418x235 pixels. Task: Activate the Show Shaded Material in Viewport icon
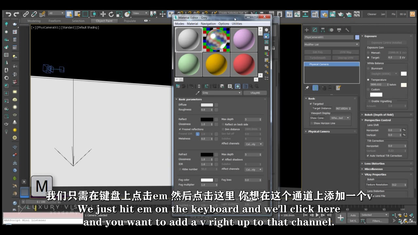click(237, 86)
